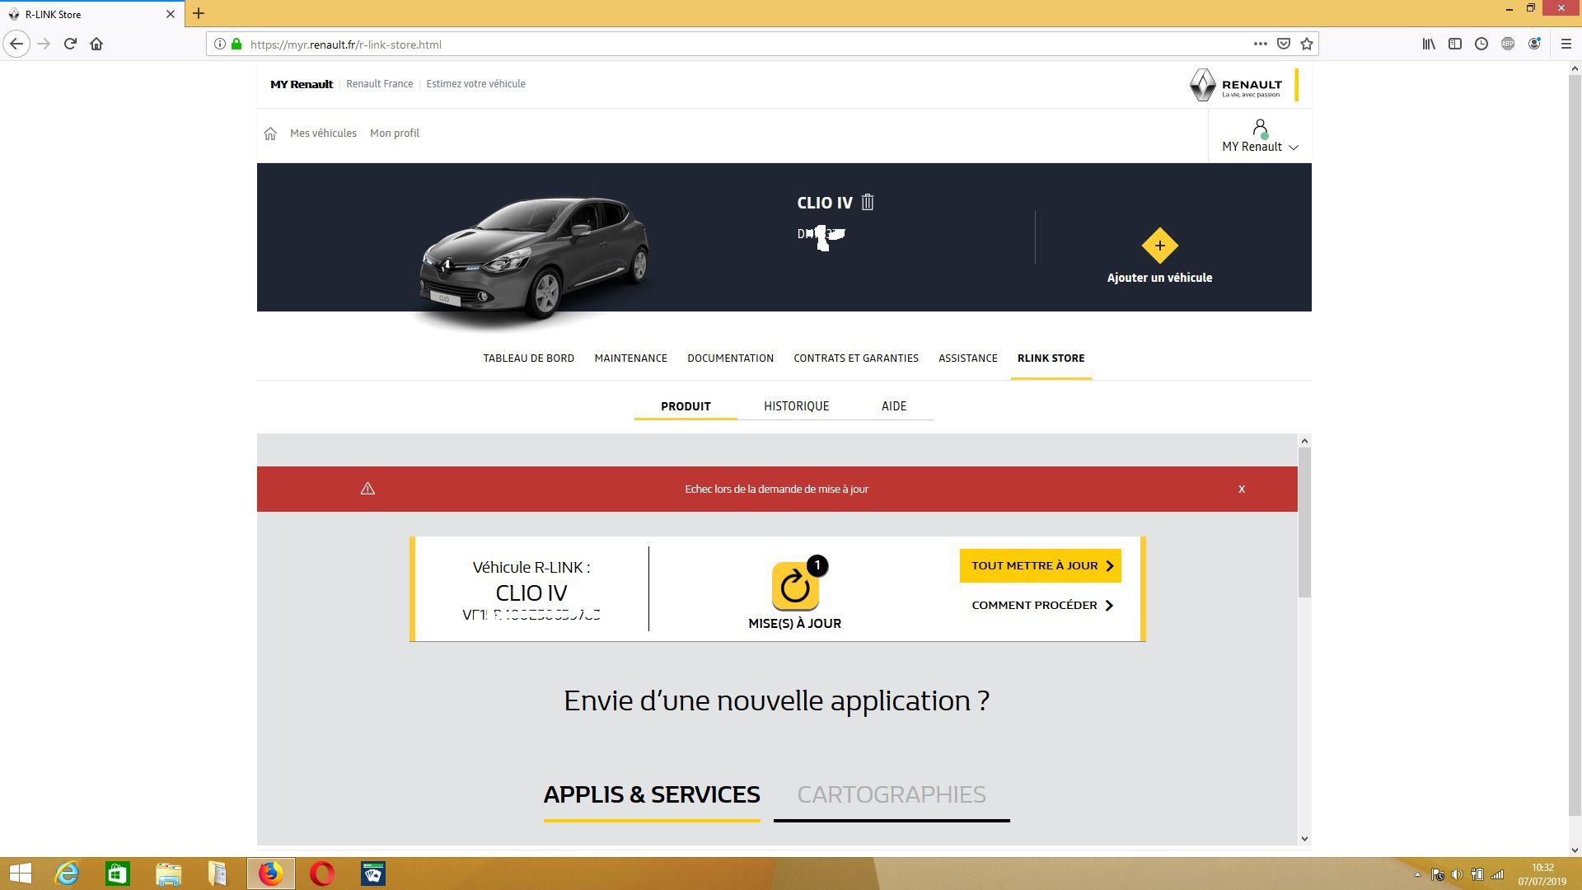
Task: Open the Renault France link
Action: (x=379, y=84)
